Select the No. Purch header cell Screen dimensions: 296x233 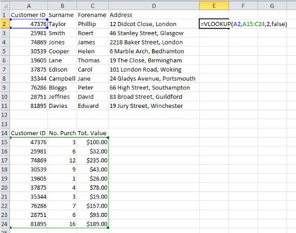tap(62, 133)
